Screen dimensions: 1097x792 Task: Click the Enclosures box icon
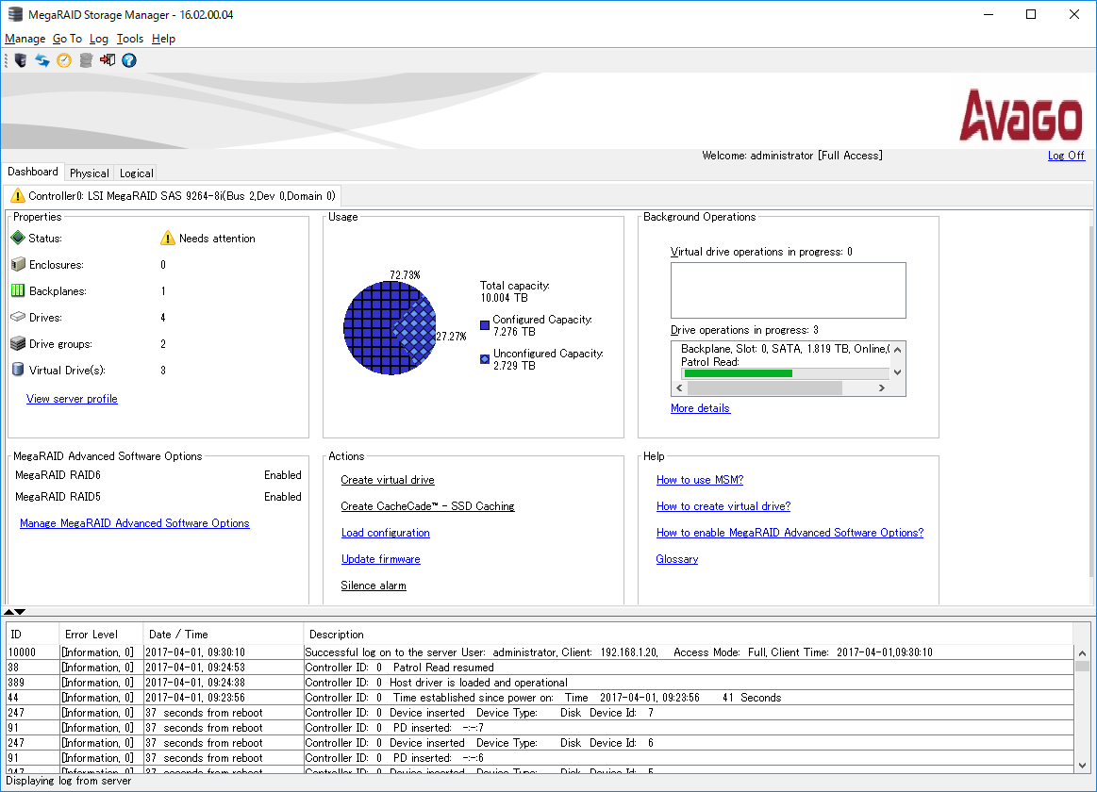click(x=18, y=264)
